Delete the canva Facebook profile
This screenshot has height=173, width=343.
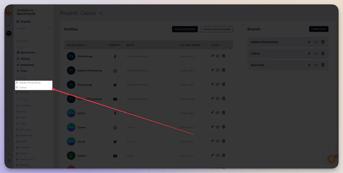pos(223,112)
